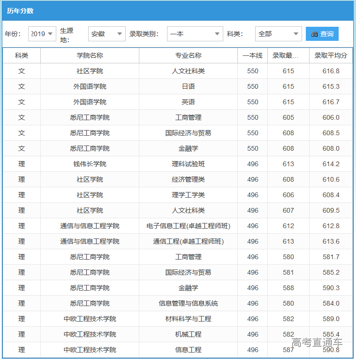This screenshot has width=356, height=361.
Task: Click the 专业名称 column header
Action: tap(188, 55)
